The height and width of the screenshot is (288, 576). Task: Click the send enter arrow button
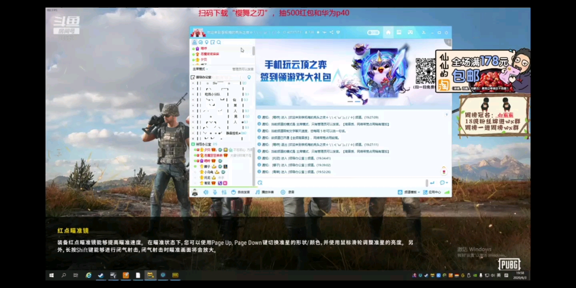click(432, 183)
